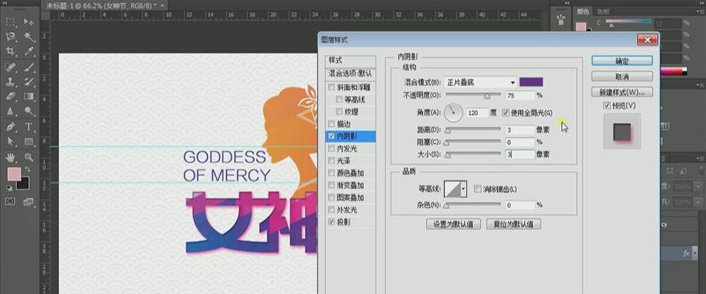Image resolution: width=706 pixels, height=294 pixels.
Task: Toggle 使用全局光 (Use Global Light) checkbox
Action: point(506,113)
